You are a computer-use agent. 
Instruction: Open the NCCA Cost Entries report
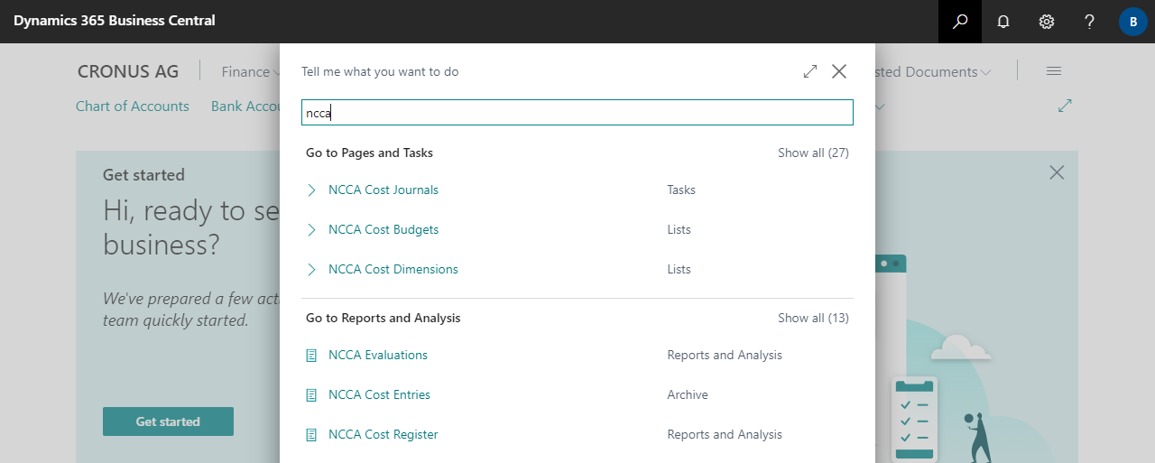(379, 394)
